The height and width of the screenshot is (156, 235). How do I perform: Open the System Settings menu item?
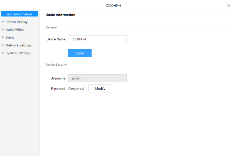[18, 53]
